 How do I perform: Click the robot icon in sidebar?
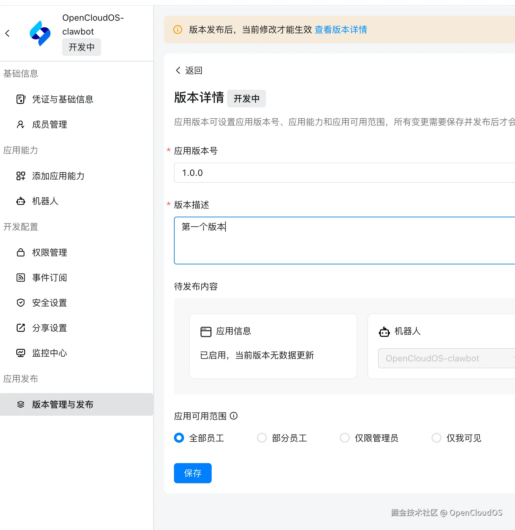21,201
